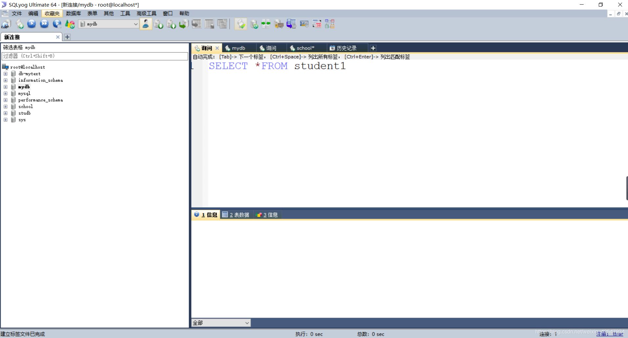Open the 收藏夹 menu
Screen dimensions: 628x338
[x=52, y=13]
